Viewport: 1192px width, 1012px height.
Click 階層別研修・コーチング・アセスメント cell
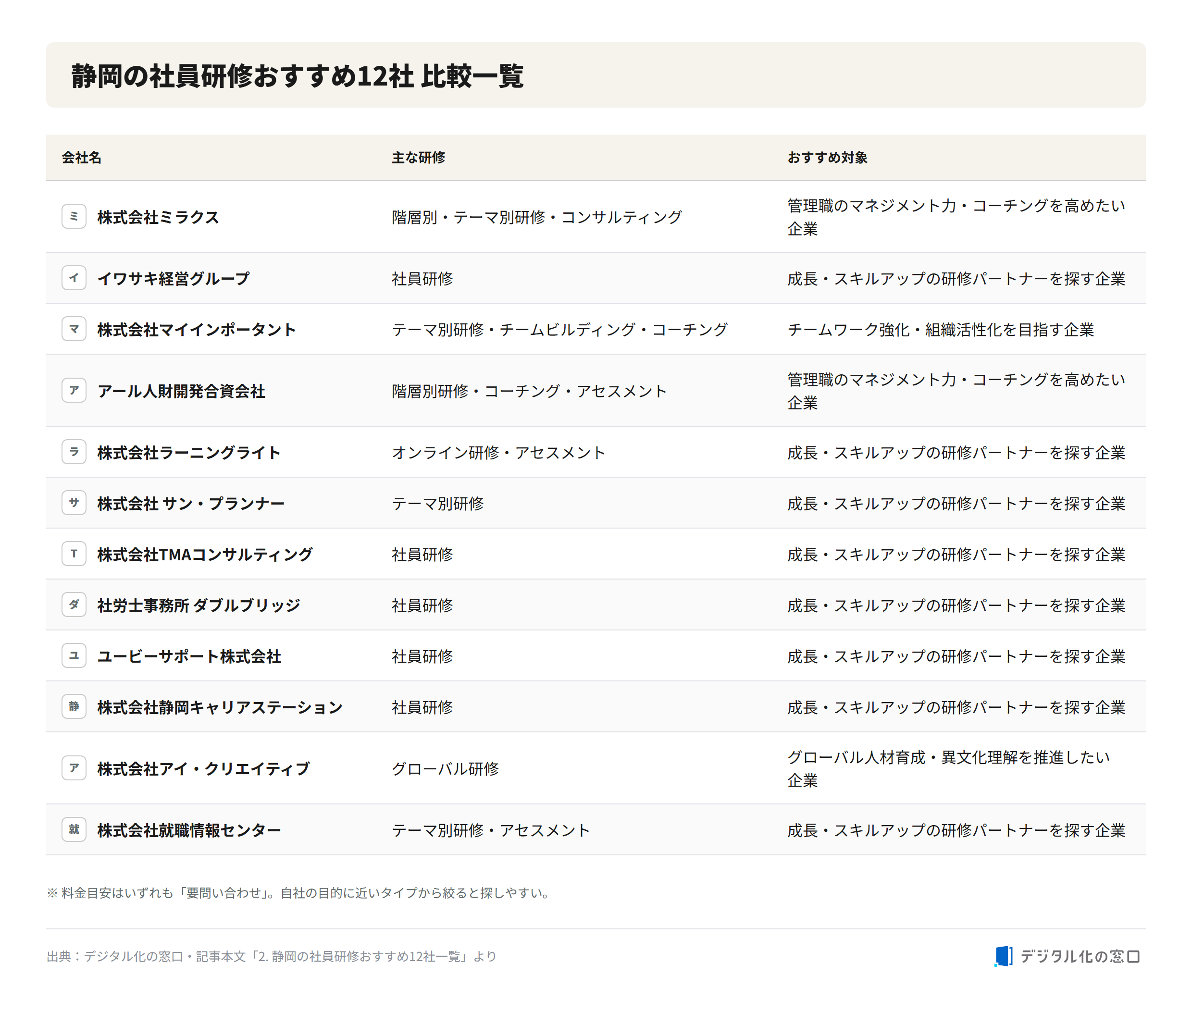coord(529,391)
